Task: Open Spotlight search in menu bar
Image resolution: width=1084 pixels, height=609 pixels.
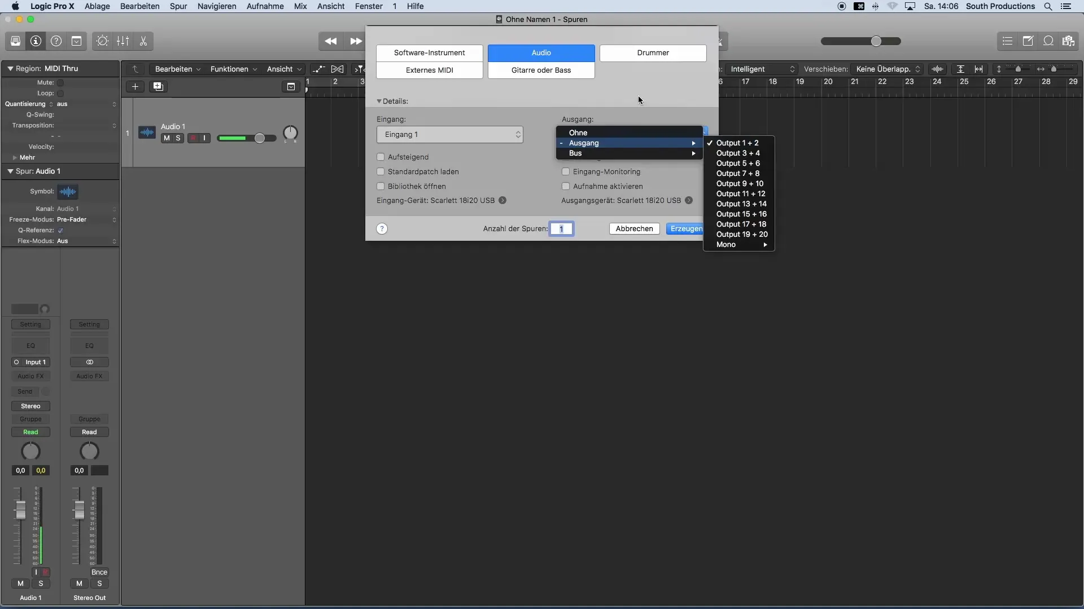Action: click(1048, 6)
